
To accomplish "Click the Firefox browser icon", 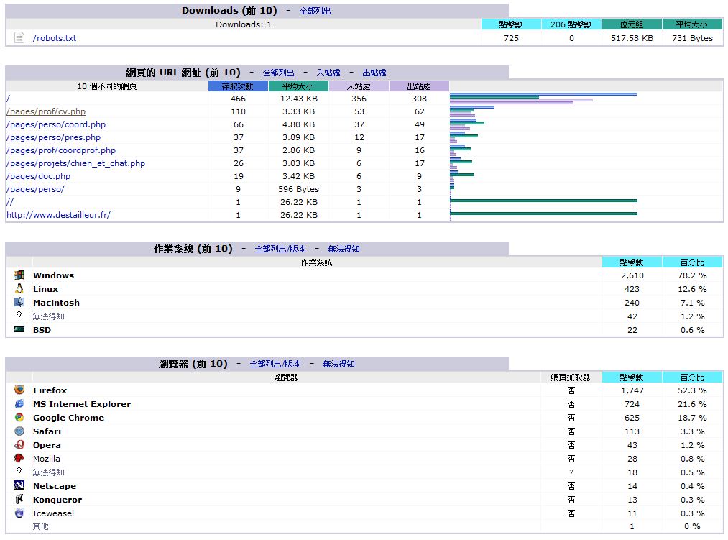I will [x=19, y=390].
